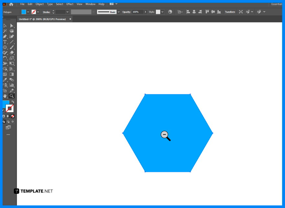Image resolution: width=285 pixels, height=208 pixels.
Task: Click the Opacity link
Action: tap(126, 12)
